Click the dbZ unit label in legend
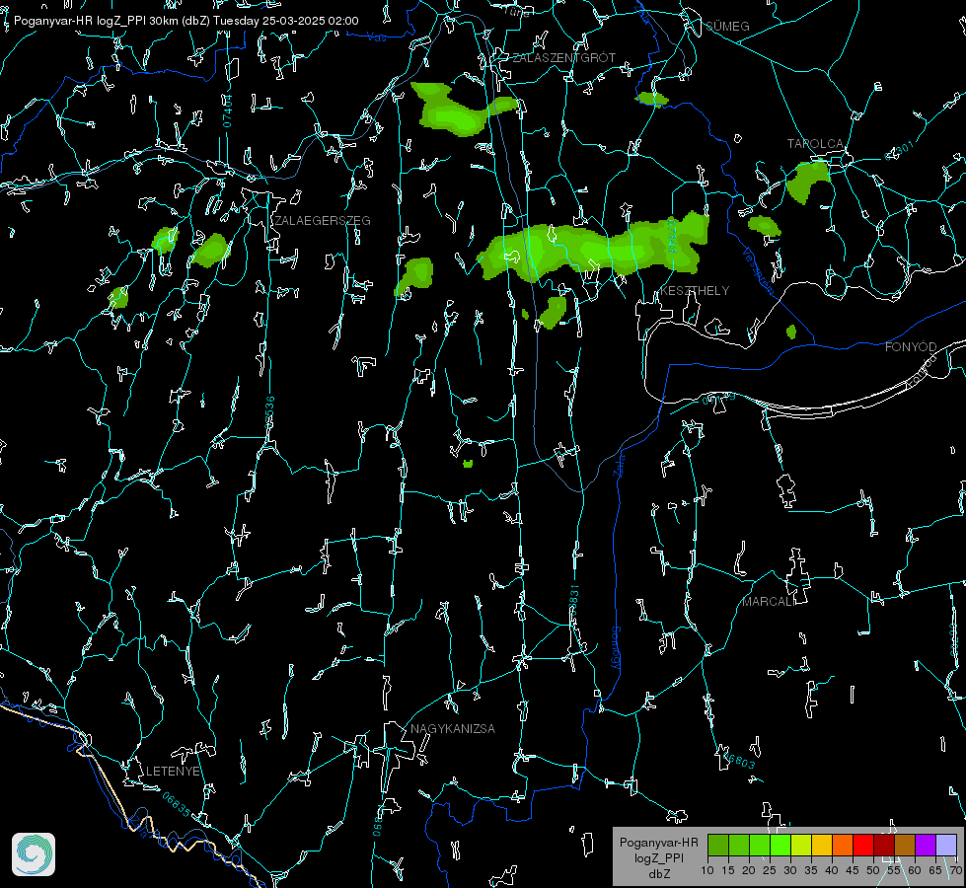Screen dimensions: 966x888 (x=658, y=874)
